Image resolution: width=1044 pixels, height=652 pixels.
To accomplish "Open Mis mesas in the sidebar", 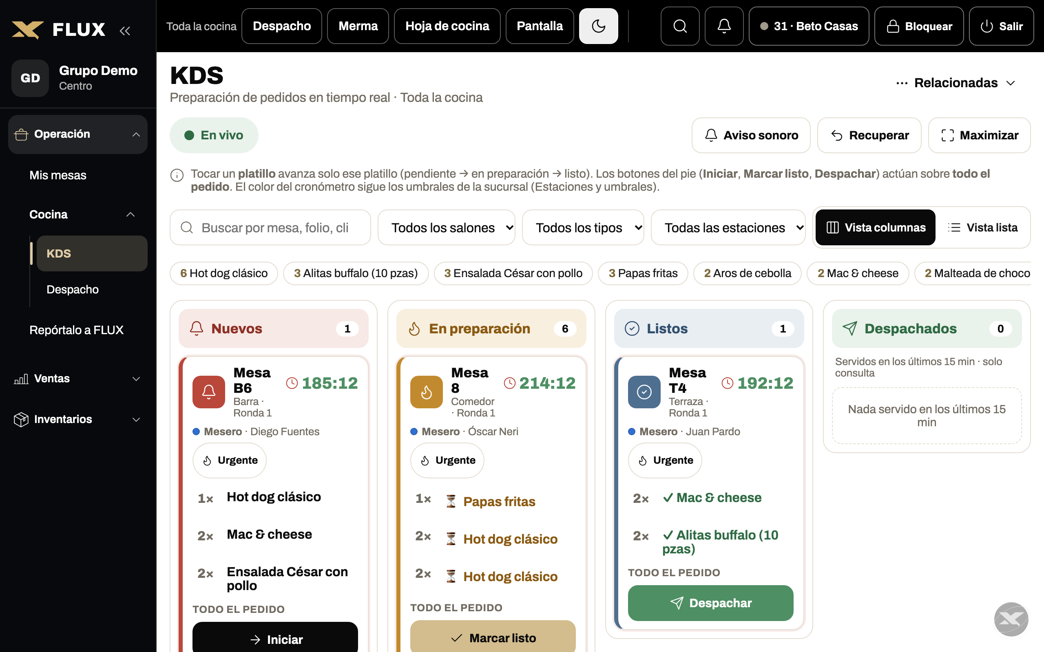I will click(58, 175).
